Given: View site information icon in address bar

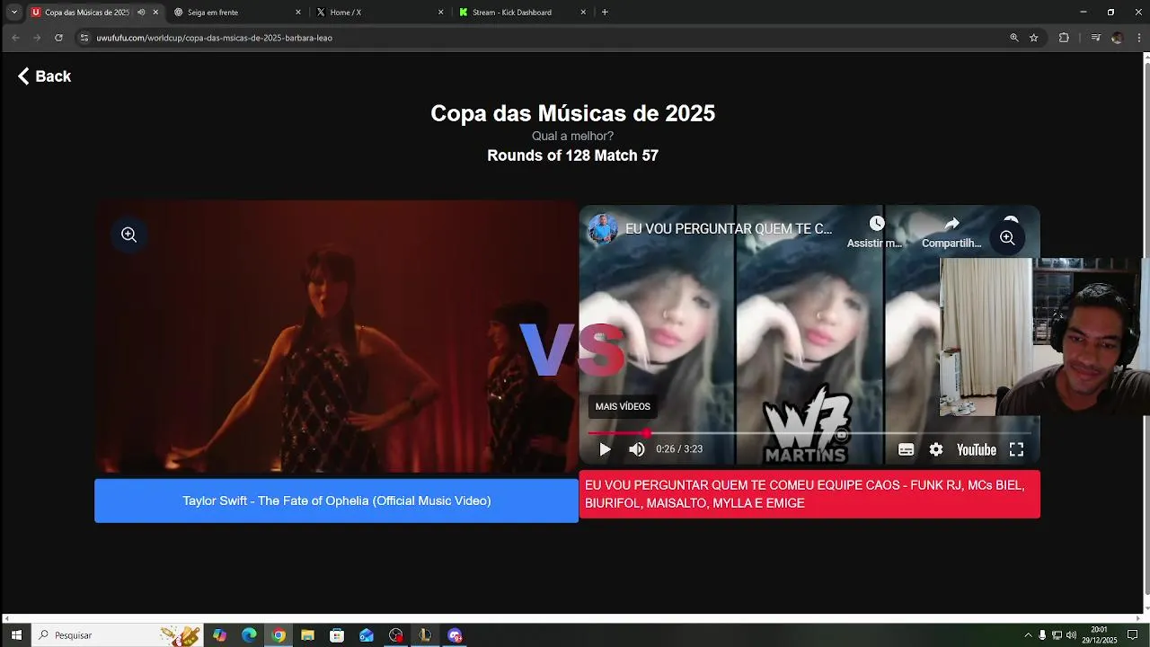Looking at the screenshot, I should point(84,38).
